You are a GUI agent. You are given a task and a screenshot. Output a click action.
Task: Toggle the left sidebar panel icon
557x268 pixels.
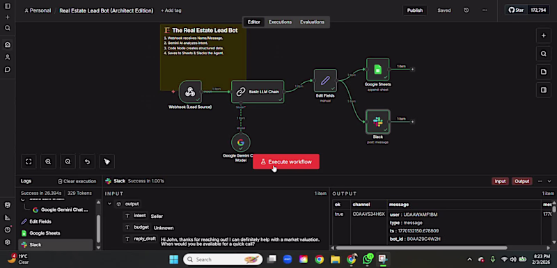click(8, 6)
